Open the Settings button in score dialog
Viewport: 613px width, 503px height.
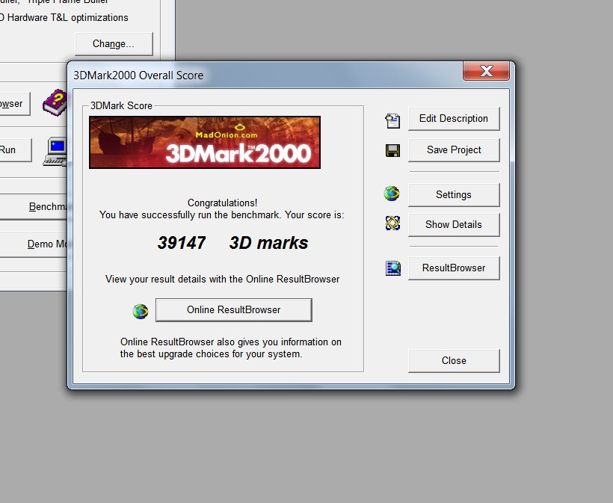click(x=454, y=194)
